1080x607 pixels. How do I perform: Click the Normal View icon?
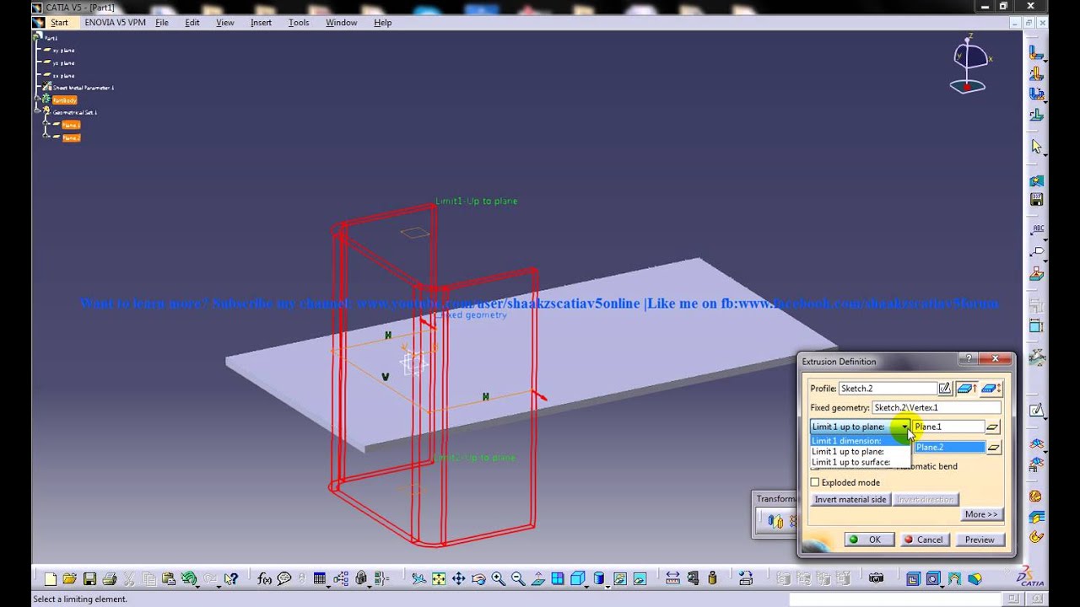(537, 578)
